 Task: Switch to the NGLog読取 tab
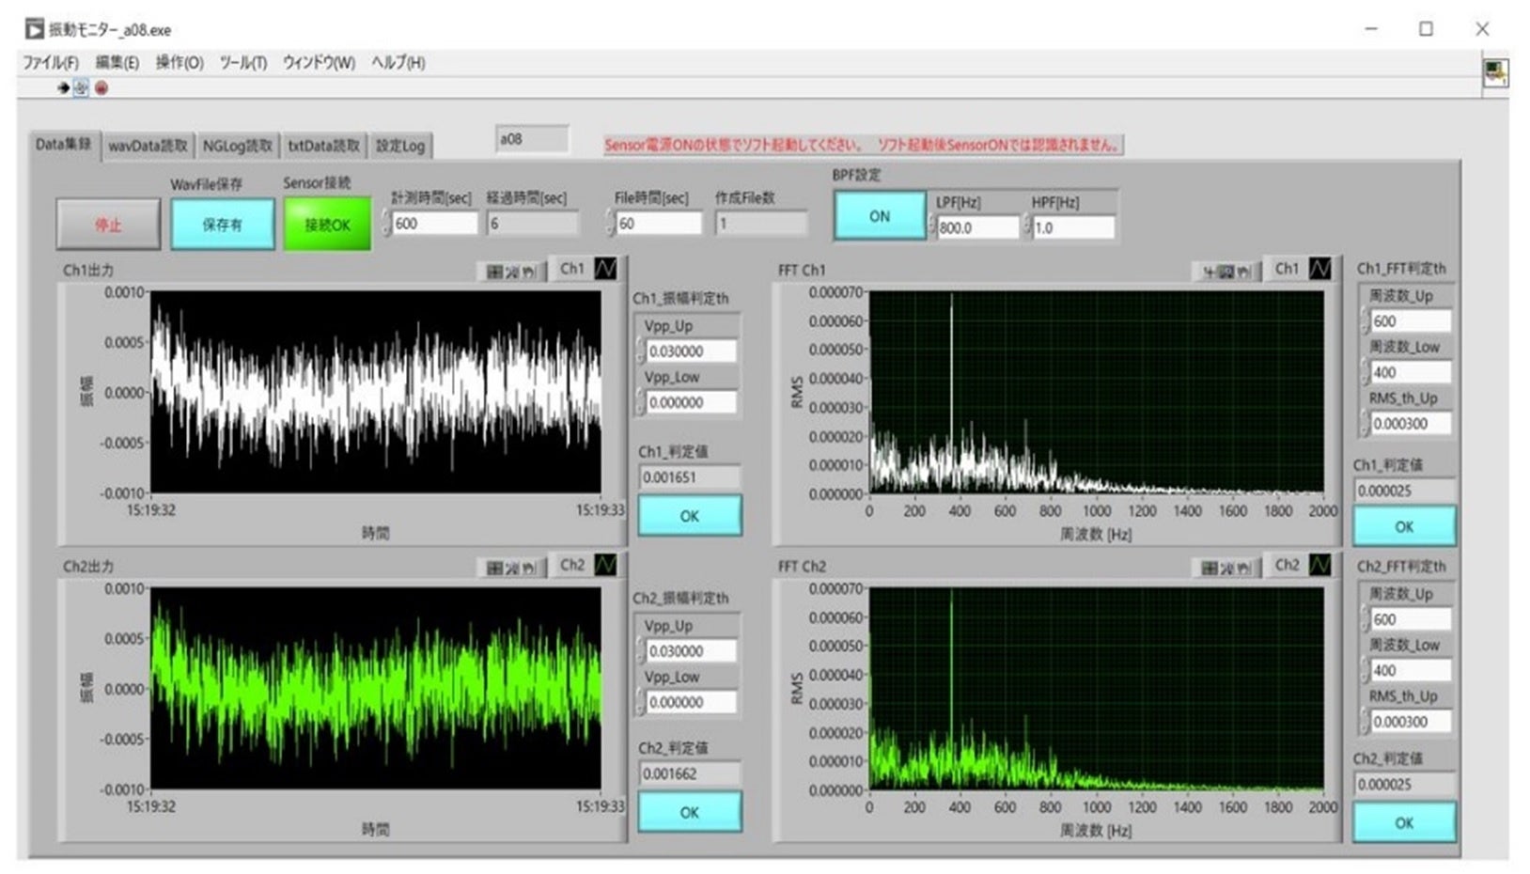237,146
